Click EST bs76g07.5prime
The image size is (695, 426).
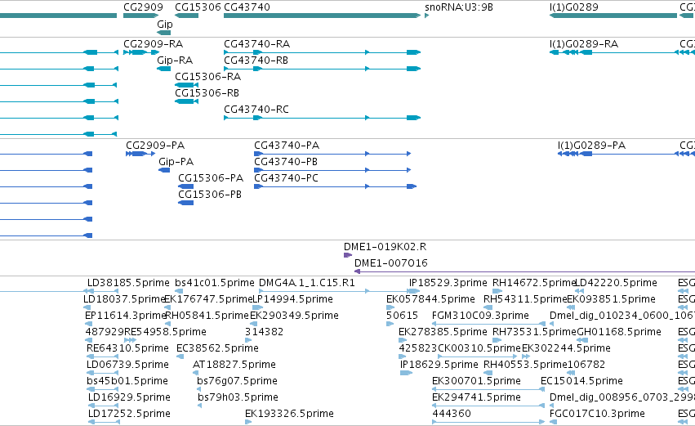[x=237, y=382]
